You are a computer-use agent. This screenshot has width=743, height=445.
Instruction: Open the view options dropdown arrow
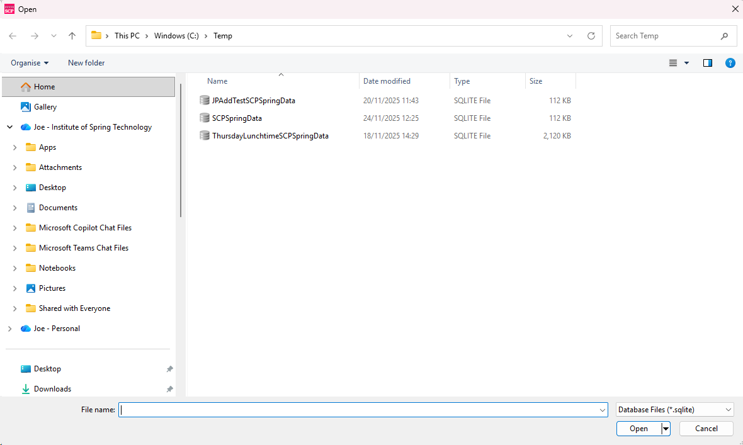(686, 63)
